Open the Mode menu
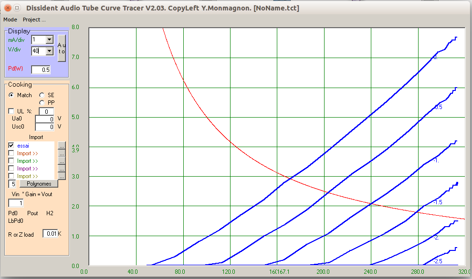Image resolution: width=472 pixels, height=279 pixels. tap(10, 20)
